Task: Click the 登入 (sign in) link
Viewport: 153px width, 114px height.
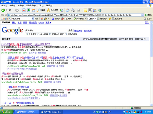Action: click(x=147, y=23)
